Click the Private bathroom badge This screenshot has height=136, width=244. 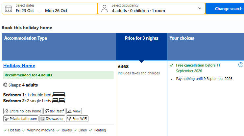[21, 119]
